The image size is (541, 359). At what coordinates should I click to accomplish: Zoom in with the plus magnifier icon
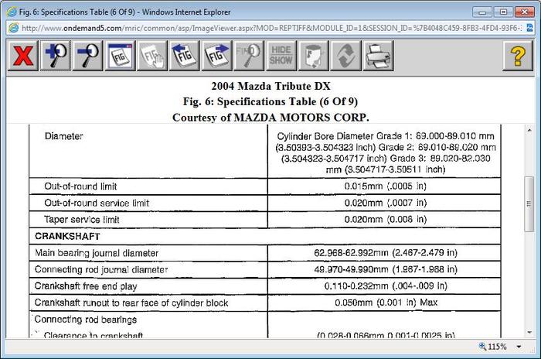tap(56, 56)
